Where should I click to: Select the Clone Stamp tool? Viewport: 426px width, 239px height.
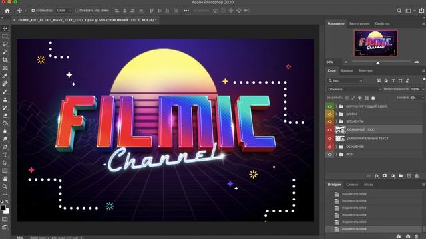5,100
